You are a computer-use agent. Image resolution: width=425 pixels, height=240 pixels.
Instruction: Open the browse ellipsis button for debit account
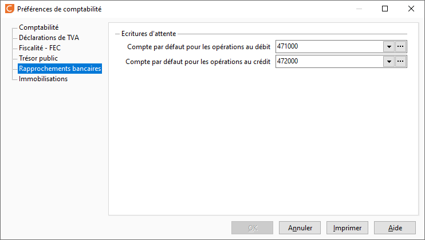tap(400, 46)
